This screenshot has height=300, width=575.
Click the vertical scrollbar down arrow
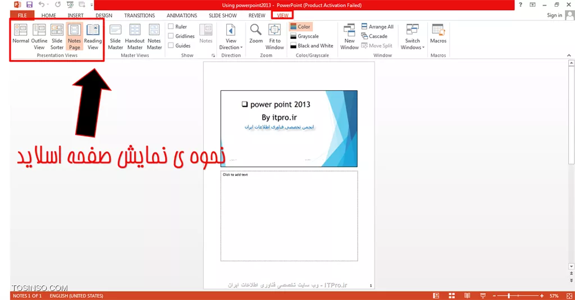click(571, 266)
